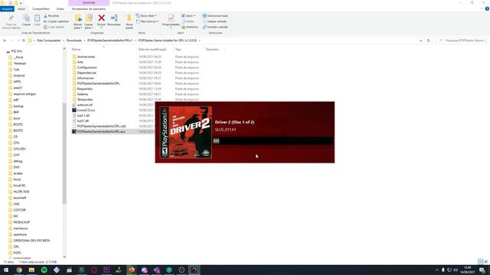Sort by the Nome column header
This screenshot has width=490, height=275.
point(77,49)
